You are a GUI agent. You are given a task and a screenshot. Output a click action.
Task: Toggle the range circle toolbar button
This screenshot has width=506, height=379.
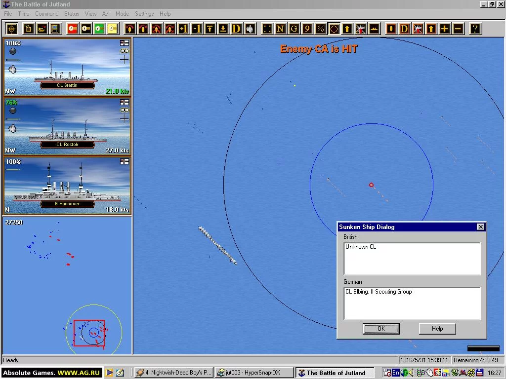(x=334, y=29)
